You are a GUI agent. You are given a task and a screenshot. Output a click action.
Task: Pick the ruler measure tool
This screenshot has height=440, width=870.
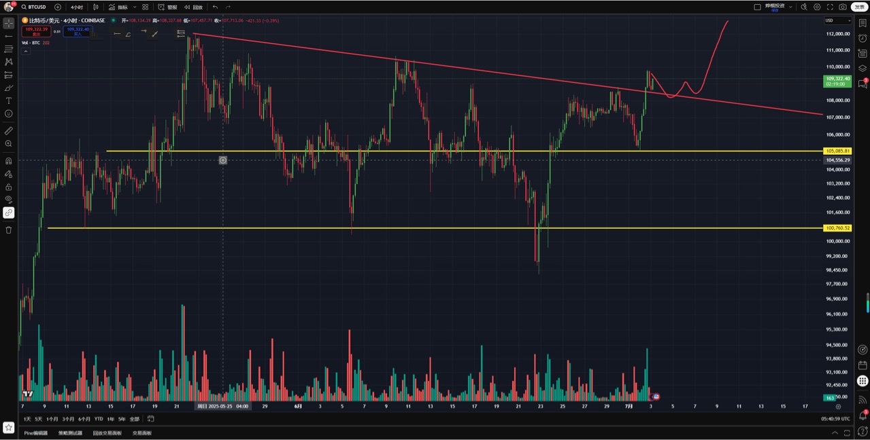pos(8,130)
